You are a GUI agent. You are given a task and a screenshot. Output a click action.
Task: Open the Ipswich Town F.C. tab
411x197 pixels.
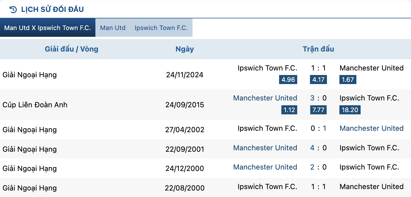pyautogui.click(x=161, y=28)
